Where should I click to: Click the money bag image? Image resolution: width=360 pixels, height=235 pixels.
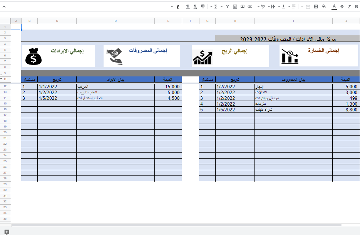33,56
